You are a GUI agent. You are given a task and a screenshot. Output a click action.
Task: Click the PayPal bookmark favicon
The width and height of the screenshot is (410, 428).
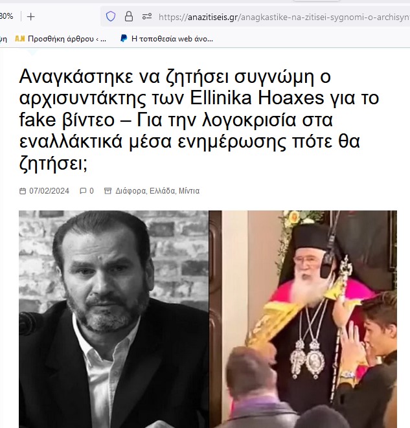pos(124,38)
